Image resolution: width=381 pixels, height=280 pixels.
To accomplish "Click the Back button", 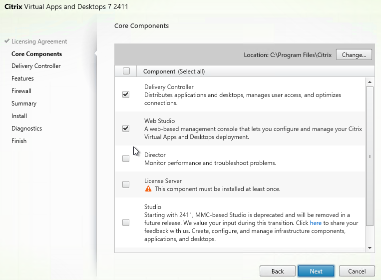I will [278, 271].
